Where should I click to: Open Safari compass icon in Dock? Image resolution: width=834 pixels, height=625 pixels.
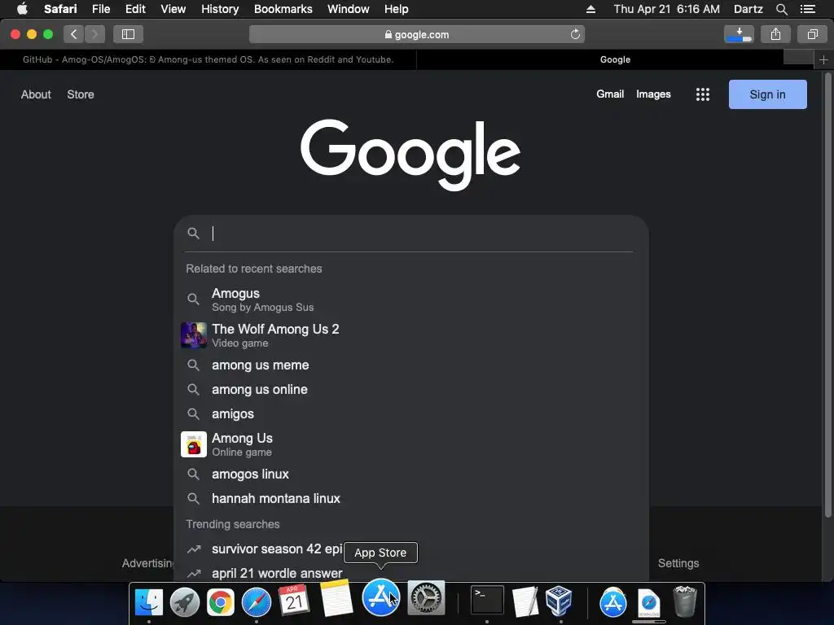pyautogui.click(x=257, y=601)
